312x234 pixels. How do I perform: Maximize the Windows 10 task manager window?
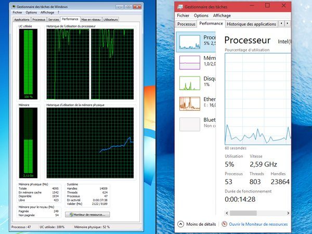point(267,6)
